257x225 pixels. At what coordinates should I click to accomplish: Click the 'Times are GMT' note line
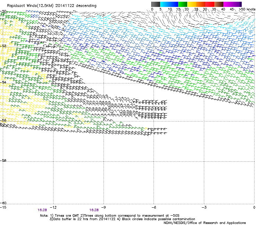pyautogui.click(x=110, y=216)
